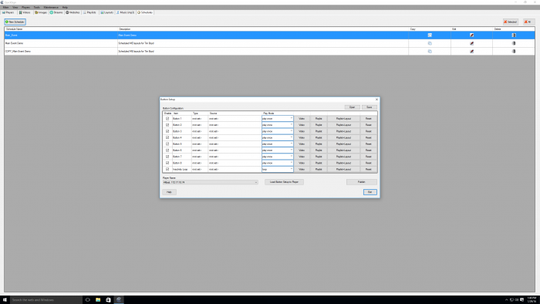Copy the COPY_Main Event Demo schedule
Screen dimensions: 540x304
[430, 51]
